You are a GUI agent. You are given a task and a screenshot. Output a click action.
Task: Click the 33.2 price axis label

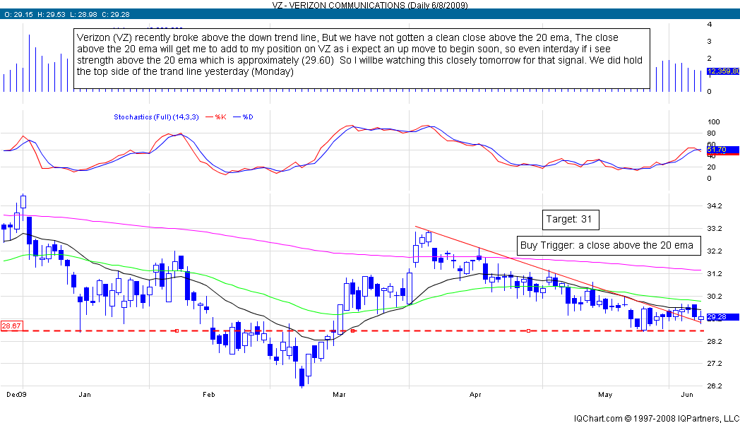pyautogui.click(x=715, y=229)
